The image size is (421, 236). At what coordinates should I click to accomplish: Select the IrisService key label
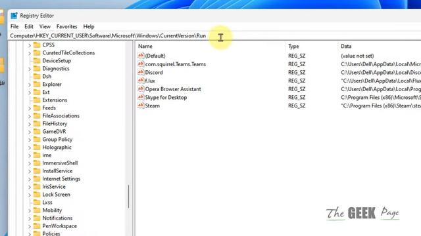pos(54,186)
